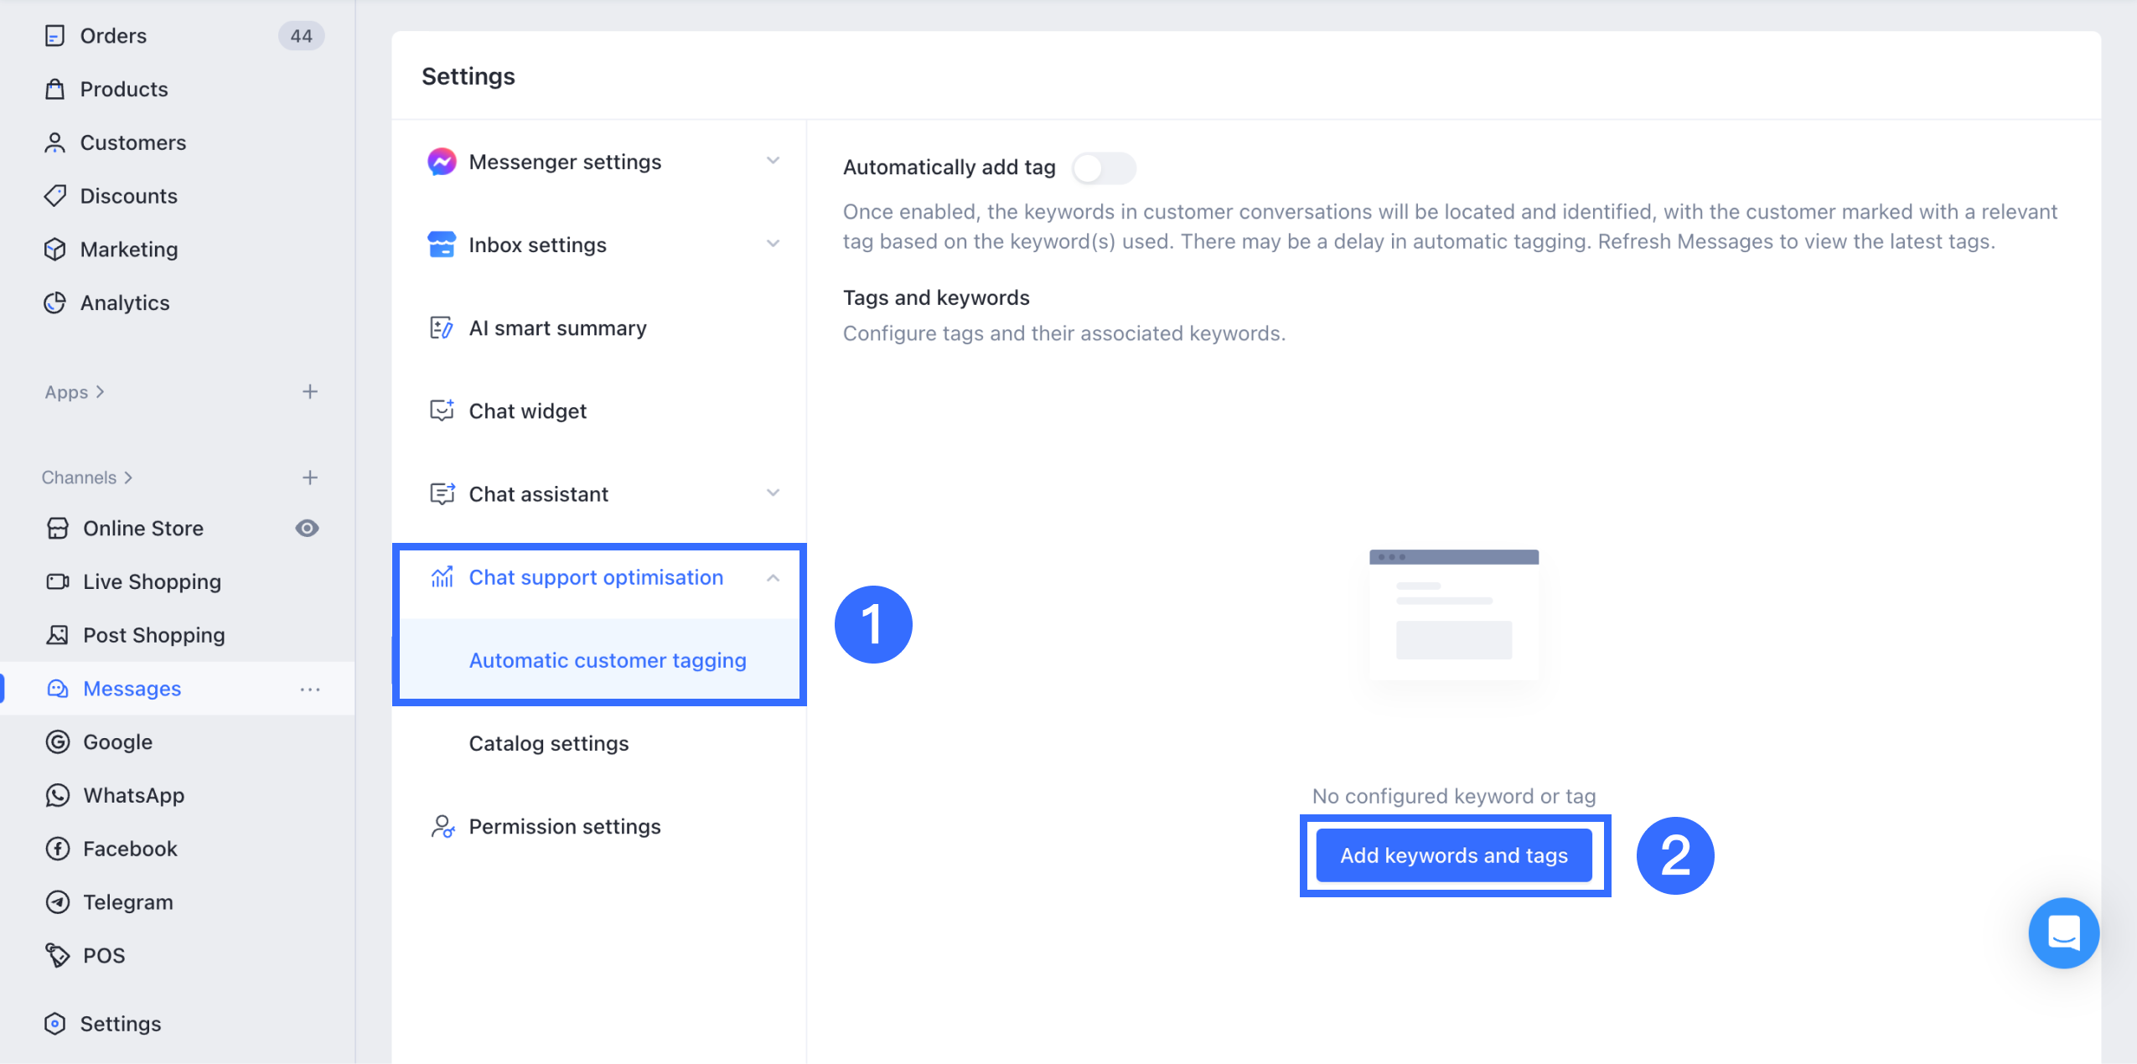Click the Facebook channel icon
2137x1064 pixels.
click(58, 849)
